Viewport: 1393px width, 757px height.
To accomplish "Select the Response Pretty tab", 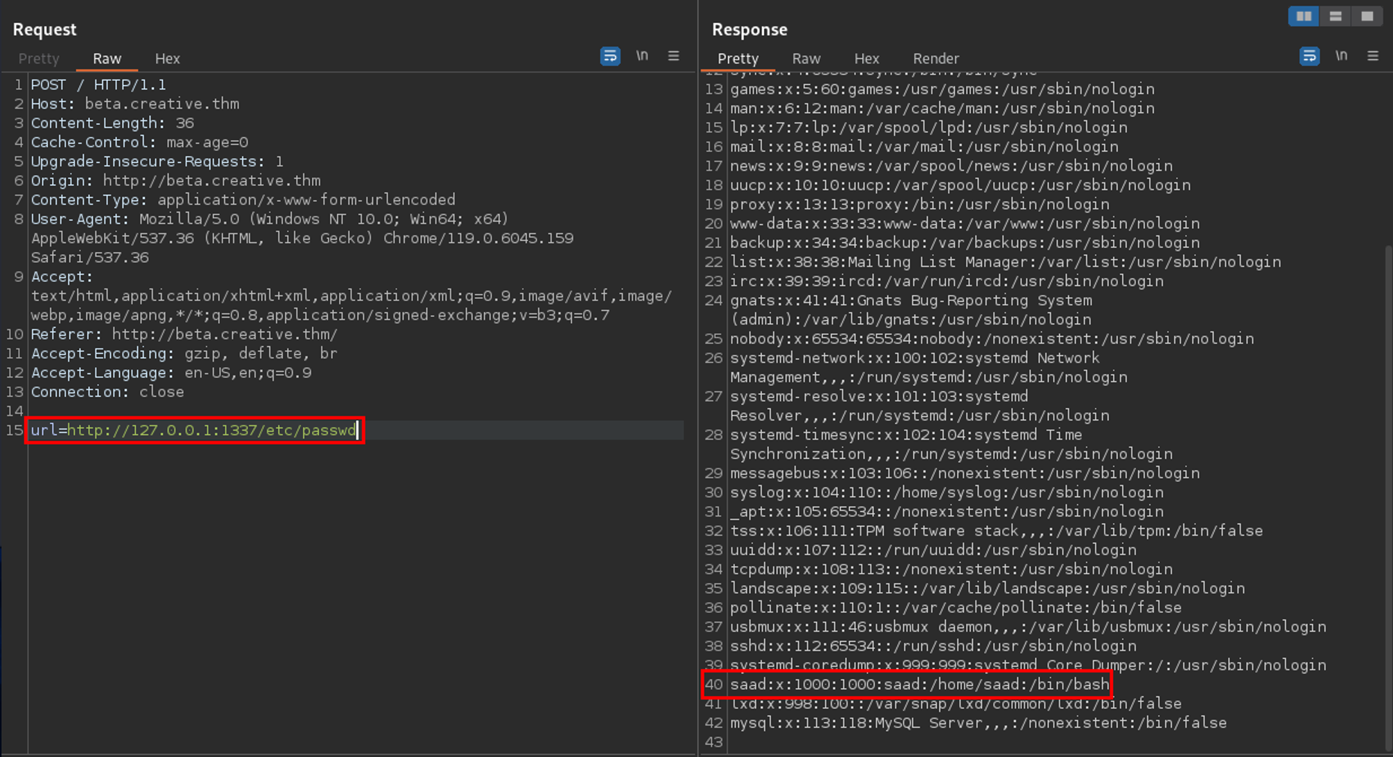I will click(x=738, y=58).
